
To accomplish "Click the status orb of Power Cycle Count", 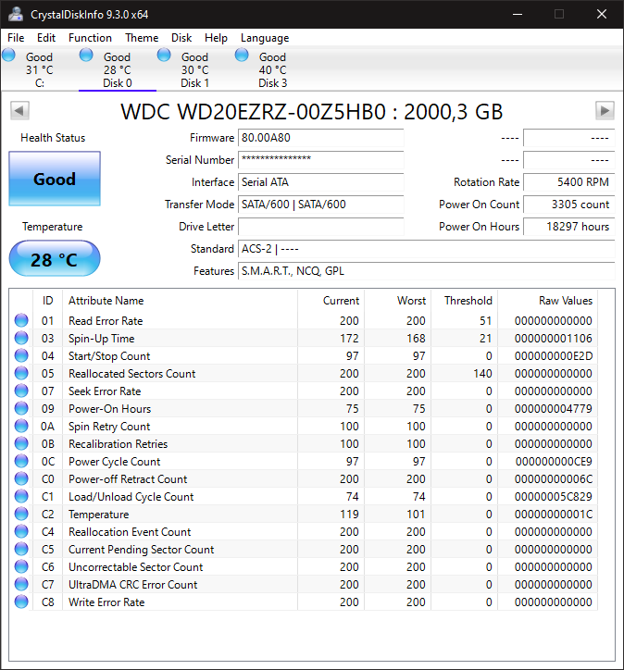I will [x=21, y=461].
